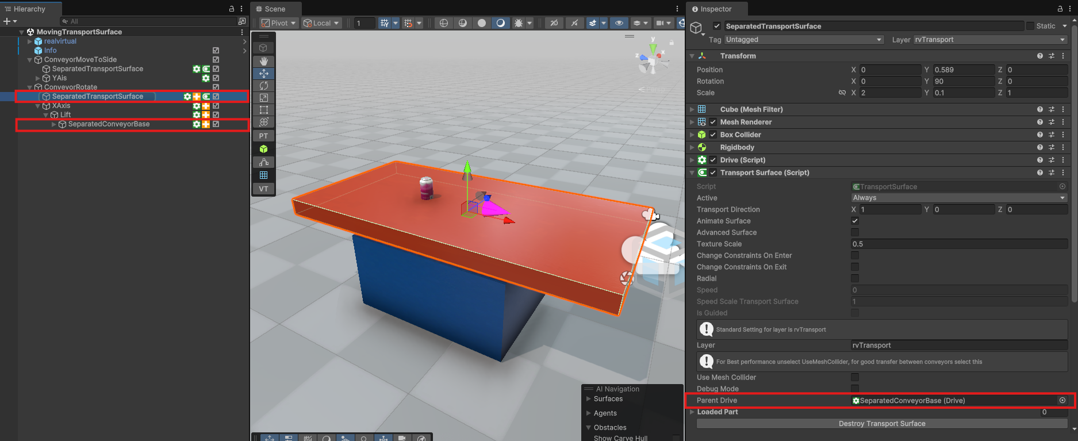Select the Hierarchy tab
Screen dimensions: 1078x441
pyautogui.click(x=29, y=9)
